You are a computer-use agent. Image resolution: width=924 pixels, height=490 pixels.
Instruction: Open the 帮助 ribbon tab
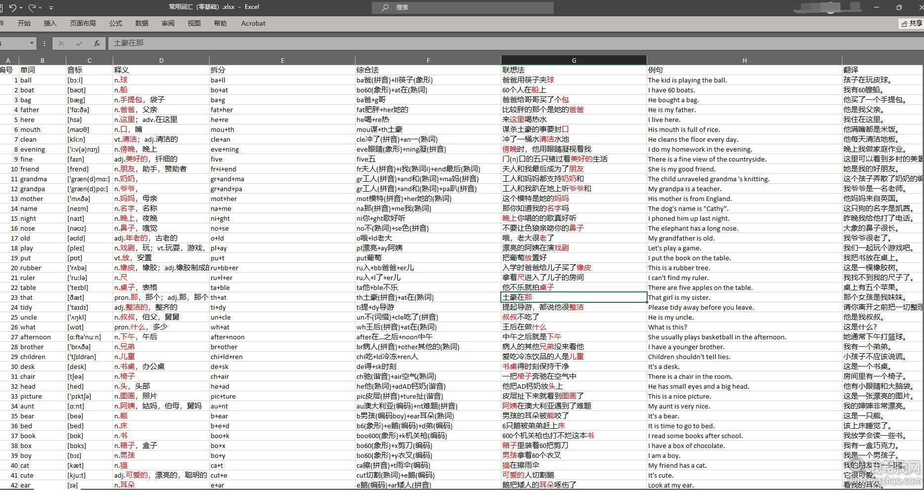(220, 23)
